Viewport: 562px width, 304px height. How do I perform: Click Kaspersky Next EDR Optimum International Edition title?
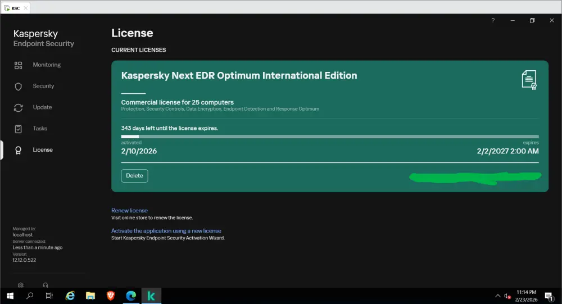click(239, 76)
